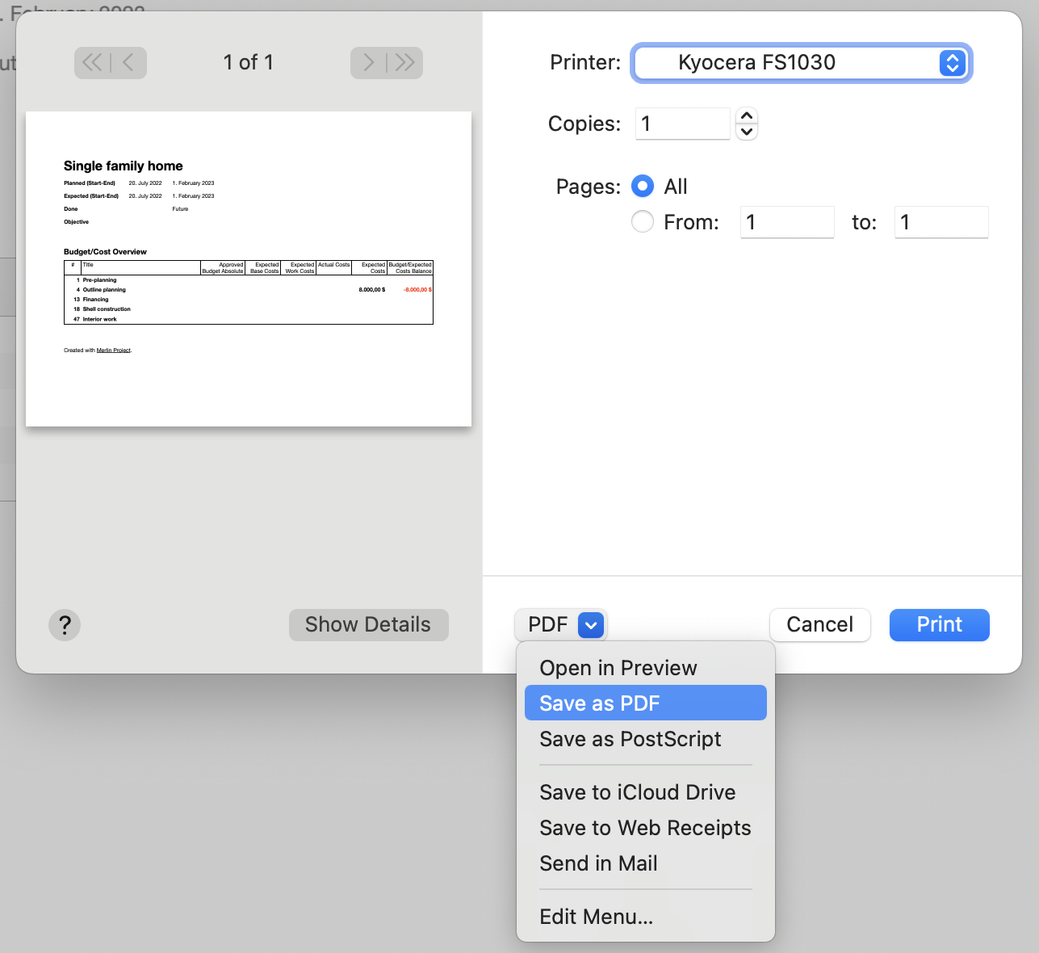Go to the next preview page
The width and height of the screenshot is (1039, 953).
tap(368, 63)
